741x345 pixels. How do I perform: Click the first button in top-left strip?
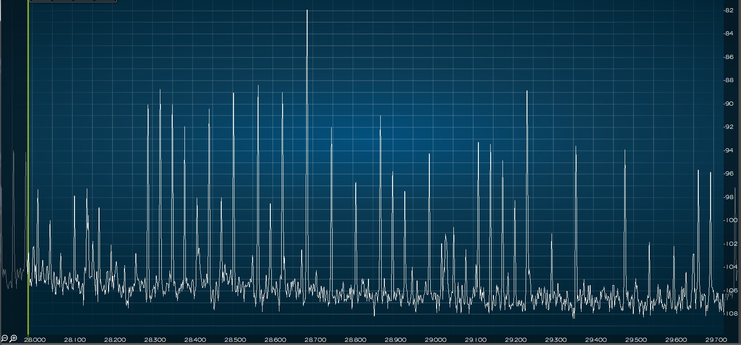(41, 1)
